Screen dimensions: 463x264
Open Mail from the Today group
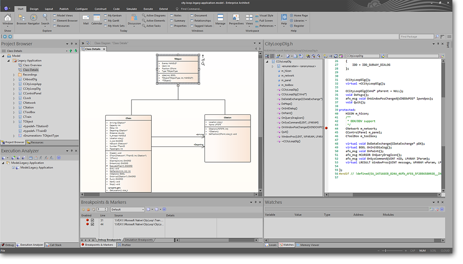[86, 18]
